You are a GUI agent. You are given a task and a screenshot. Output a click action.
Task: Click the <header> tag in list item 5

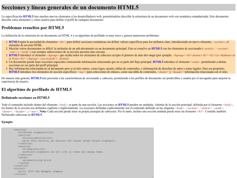click(x=178, y=72)
